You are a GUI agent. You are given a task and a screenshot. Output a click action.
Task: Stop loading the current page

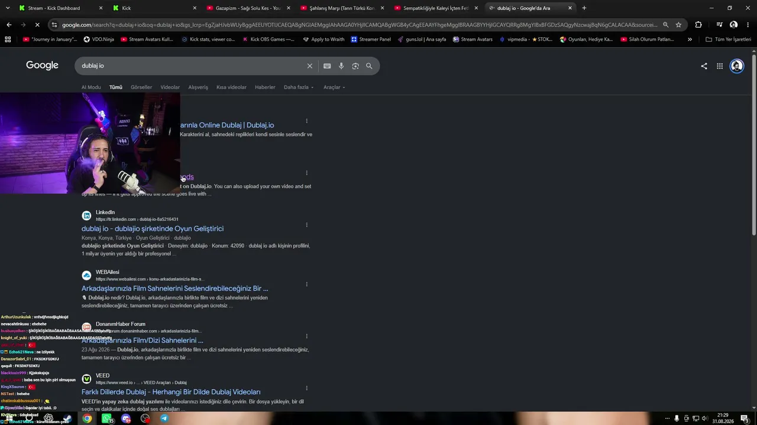[37, 25]
